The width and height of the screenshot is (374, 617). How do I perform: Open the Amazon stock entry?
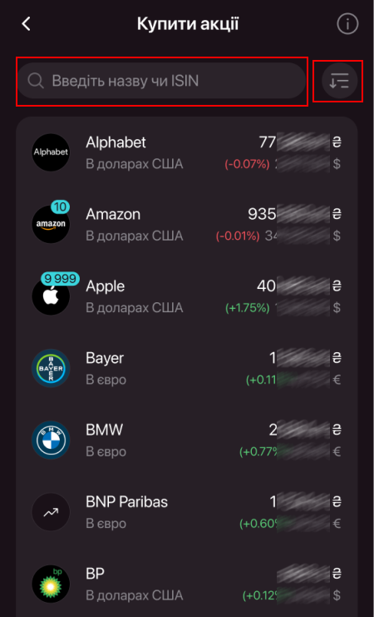click(187, 224)
